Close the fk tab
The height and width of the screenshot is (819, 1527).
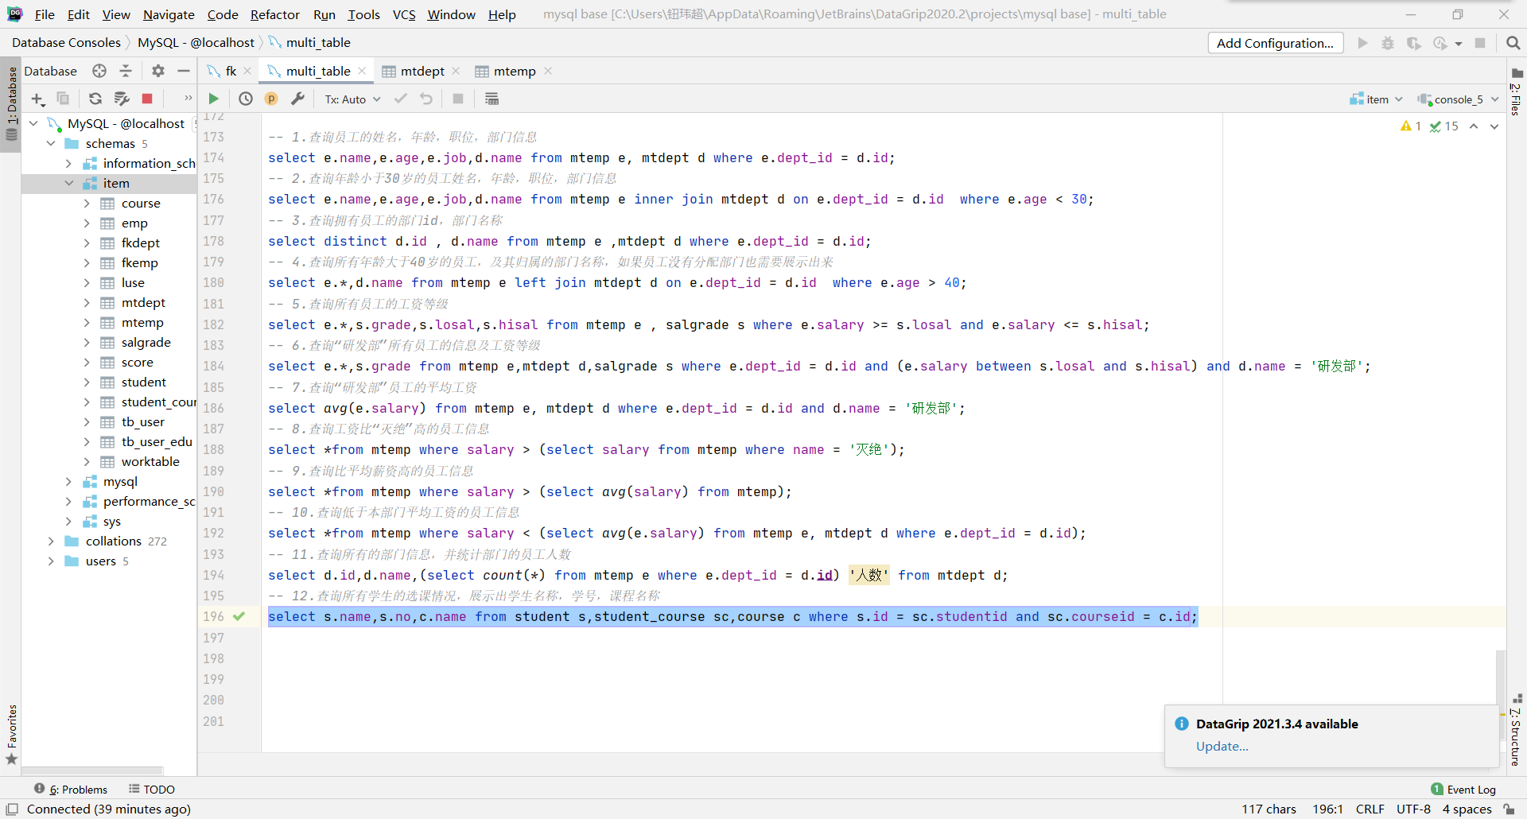247,71
